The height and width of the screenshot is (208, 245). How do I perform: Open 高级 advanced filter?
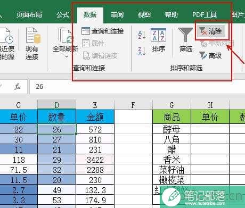pyautogui.click(x=210, y=56)
